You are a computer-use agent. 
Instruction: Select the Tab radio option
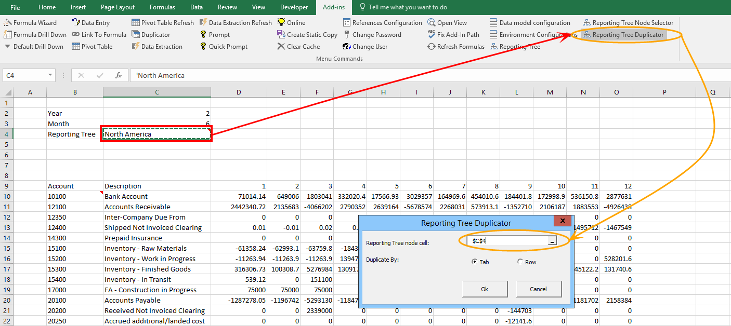(x=474, y=262)
